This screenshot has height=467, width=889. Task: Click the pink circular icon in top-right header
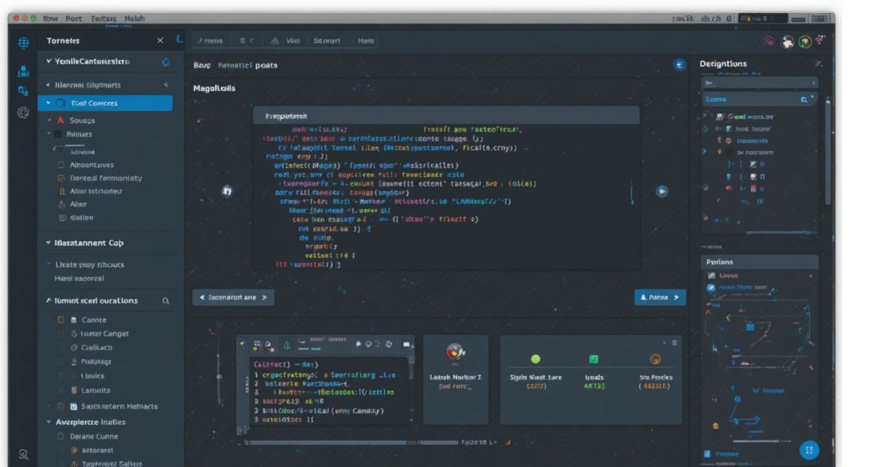(x=769, y=42)
